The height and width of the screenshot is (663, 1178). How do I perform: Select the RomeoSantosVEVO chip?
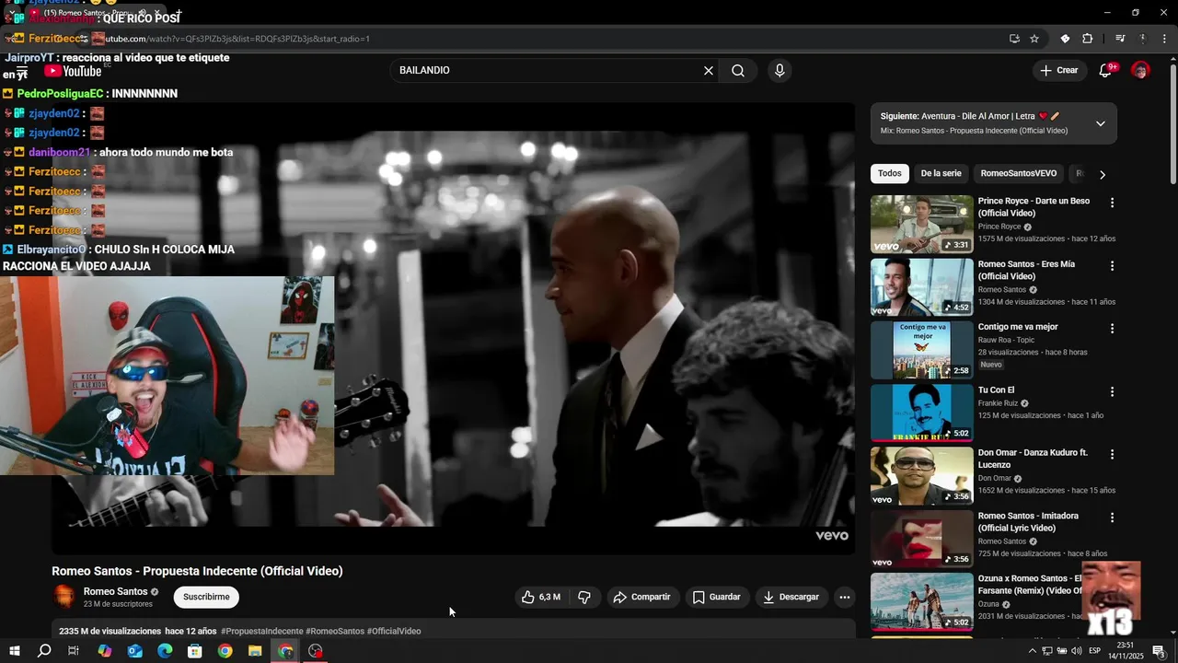(x=1019, y=173)
